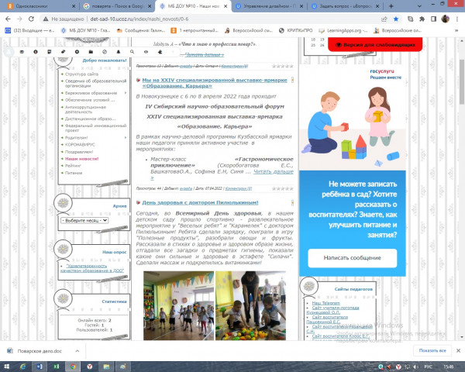The image size is (465, 372).
Task: Open the Наши новости! menu item
Action: point(81,159)
